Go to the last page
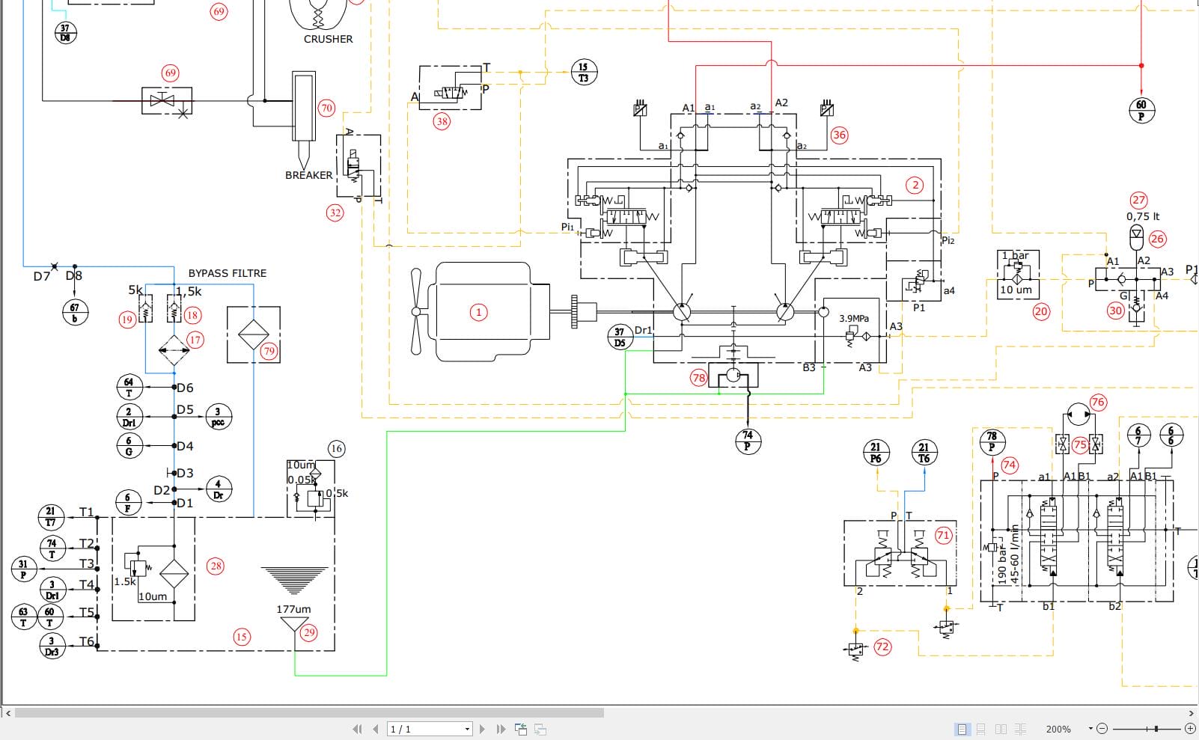 click(501, 729)
